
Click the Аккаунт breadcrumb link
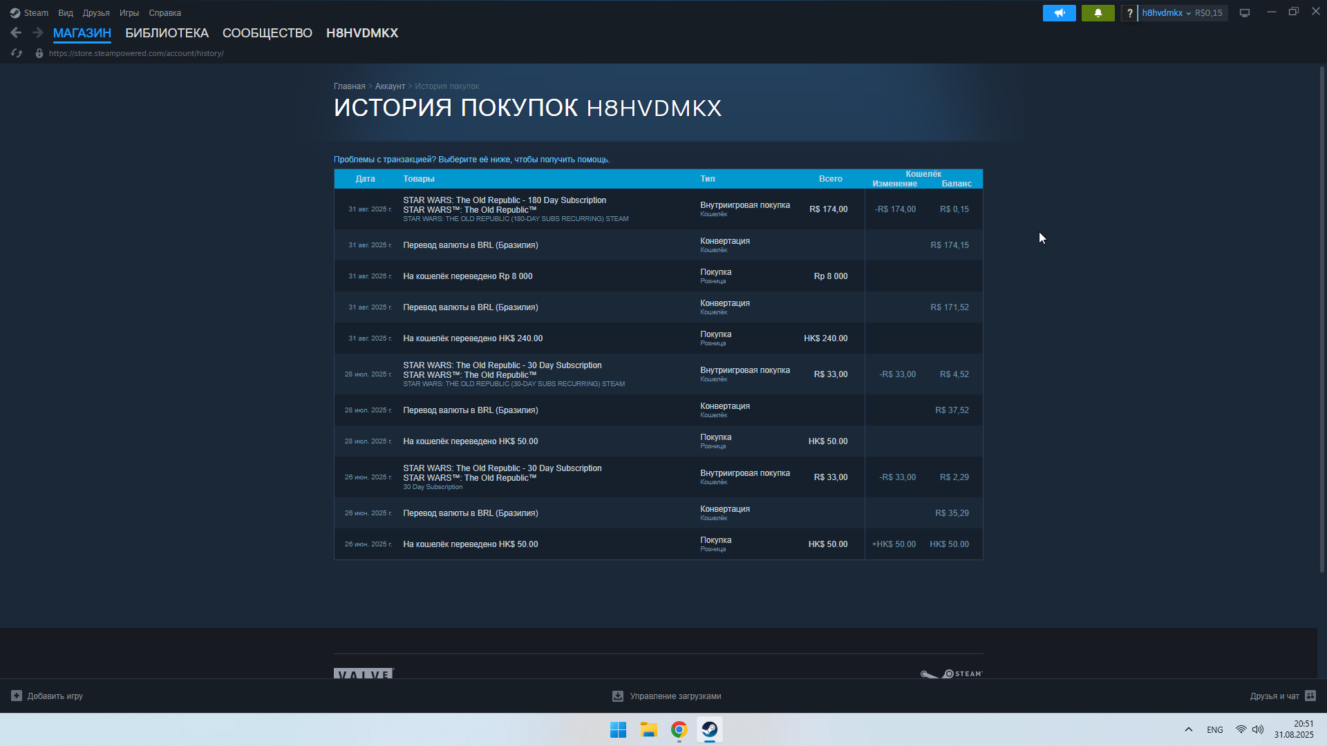pos(390,86)
